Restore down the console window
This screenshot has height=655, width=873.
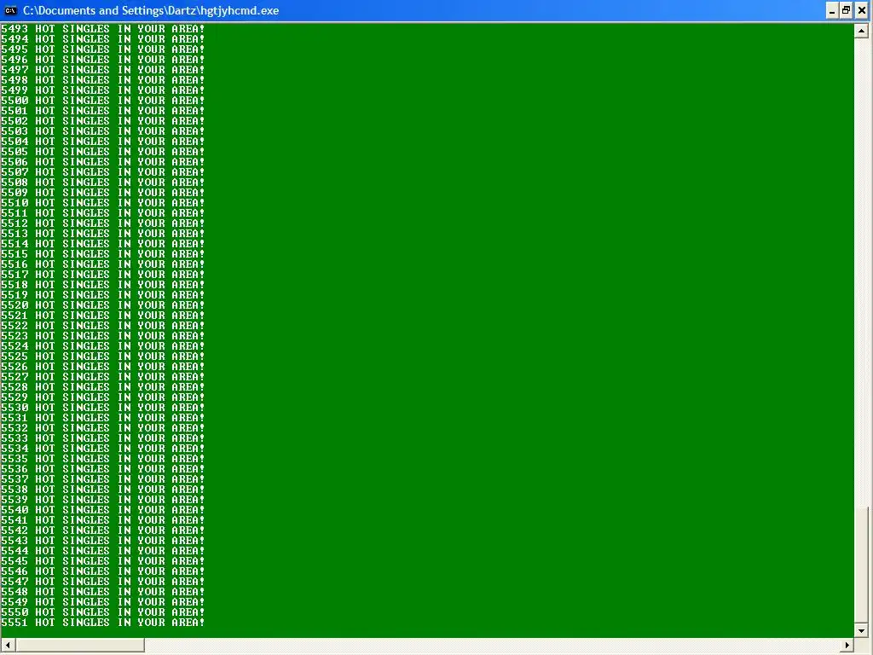[x=847, y=10]
